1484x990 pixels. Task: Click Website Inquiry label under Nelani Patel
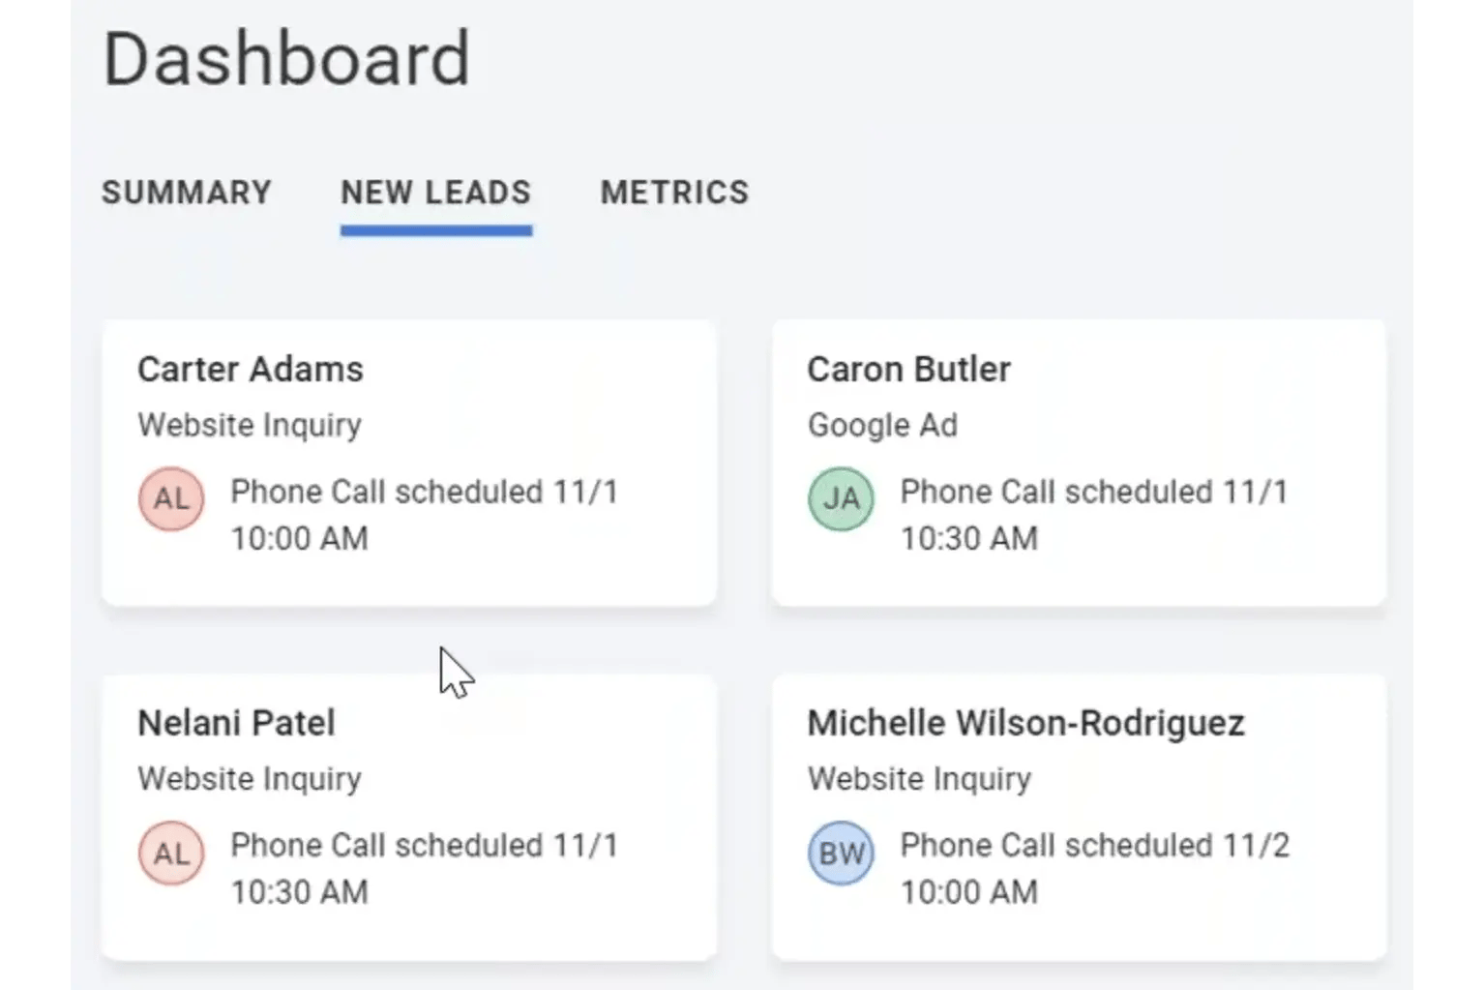click(250, 779)
